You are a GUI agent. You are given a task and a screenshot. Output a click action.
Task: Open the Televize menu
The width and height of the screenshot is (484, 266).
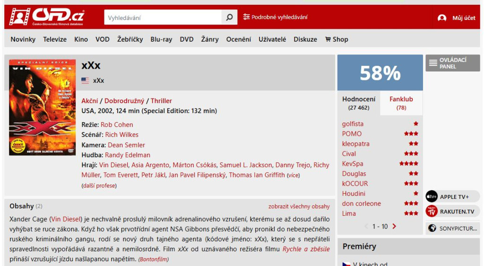point(55,39)
